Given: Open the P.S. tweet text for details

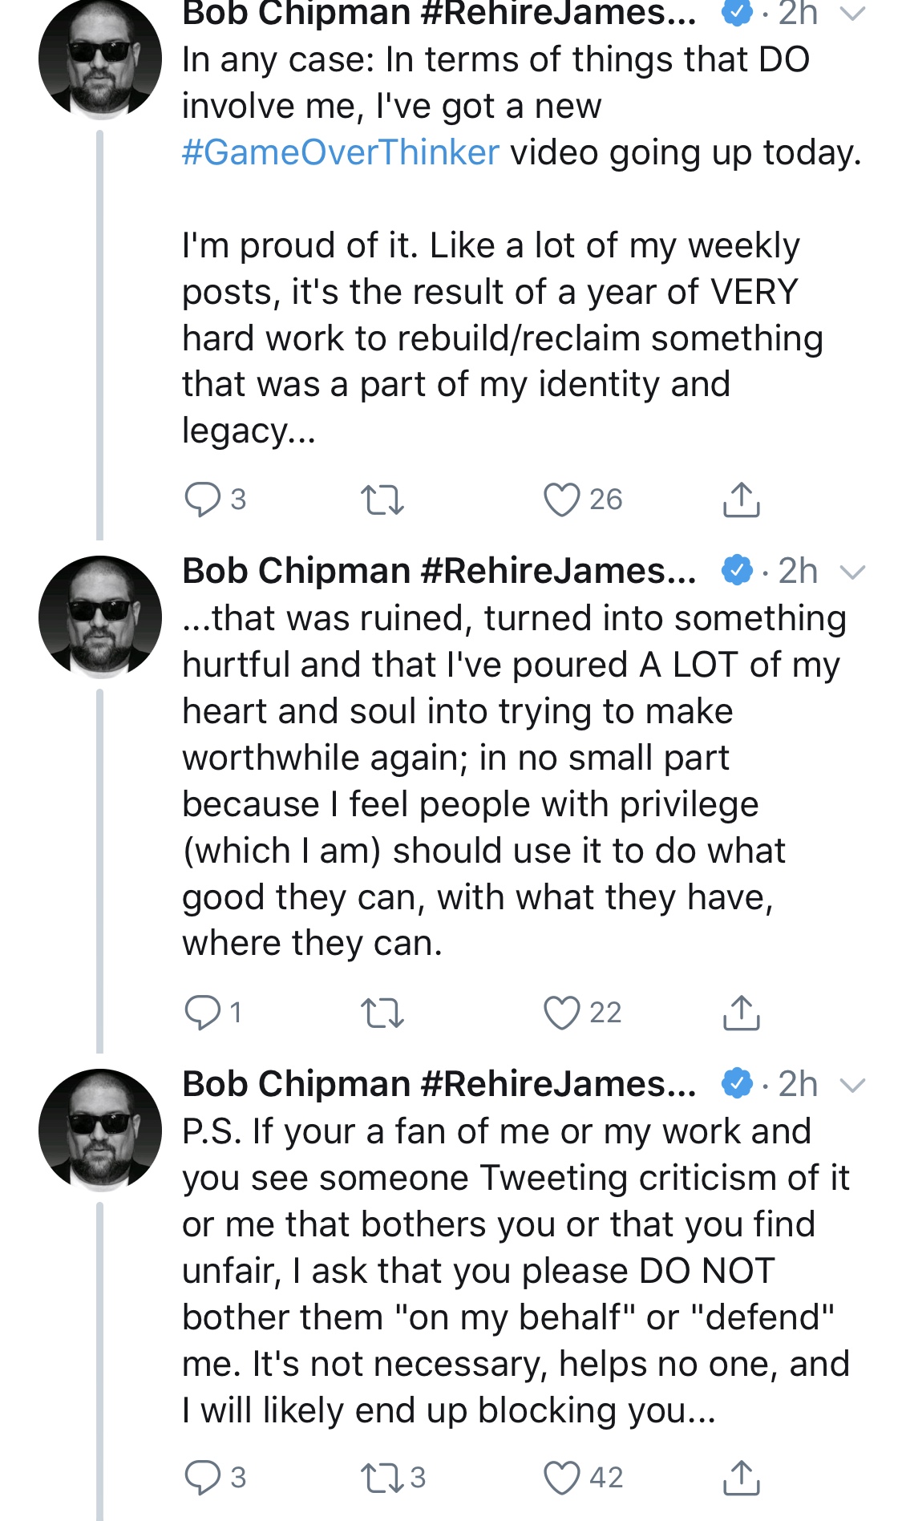Looking at the screenshot, I should click(x=516, y=1271).
